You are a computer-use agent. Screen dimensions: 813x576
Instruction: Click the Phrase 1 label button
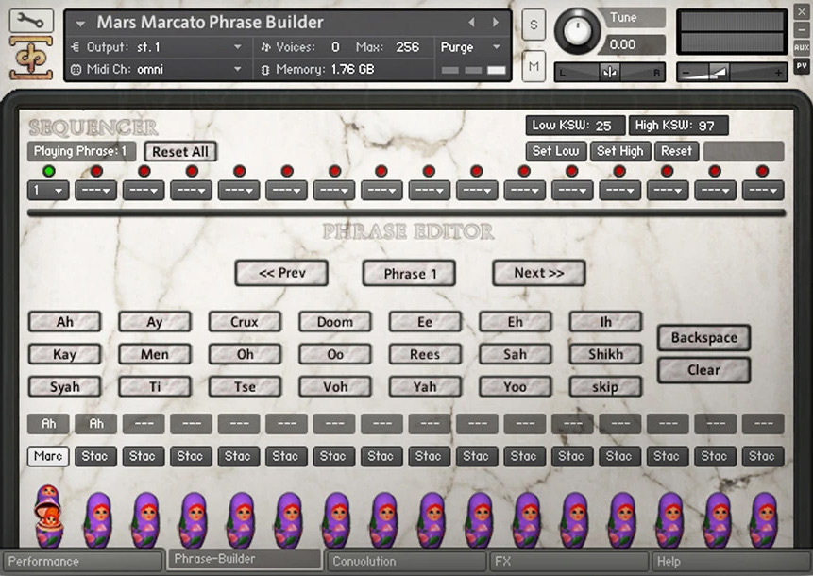(x=410, y=273)
